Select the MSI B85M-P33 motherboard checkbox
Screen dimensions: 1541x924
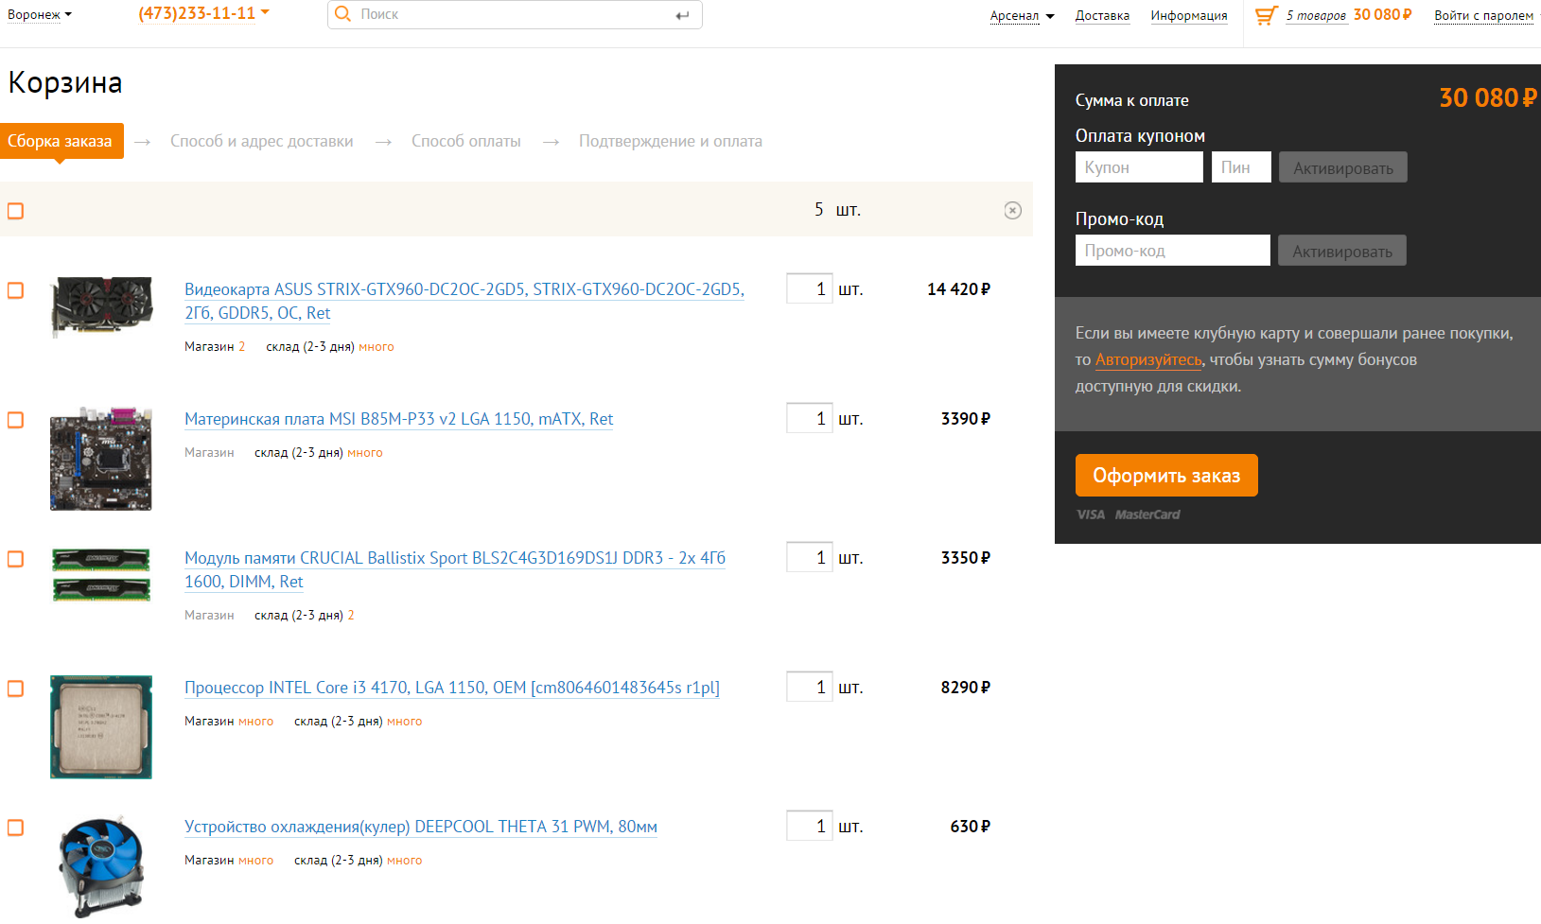pos(15,420)
